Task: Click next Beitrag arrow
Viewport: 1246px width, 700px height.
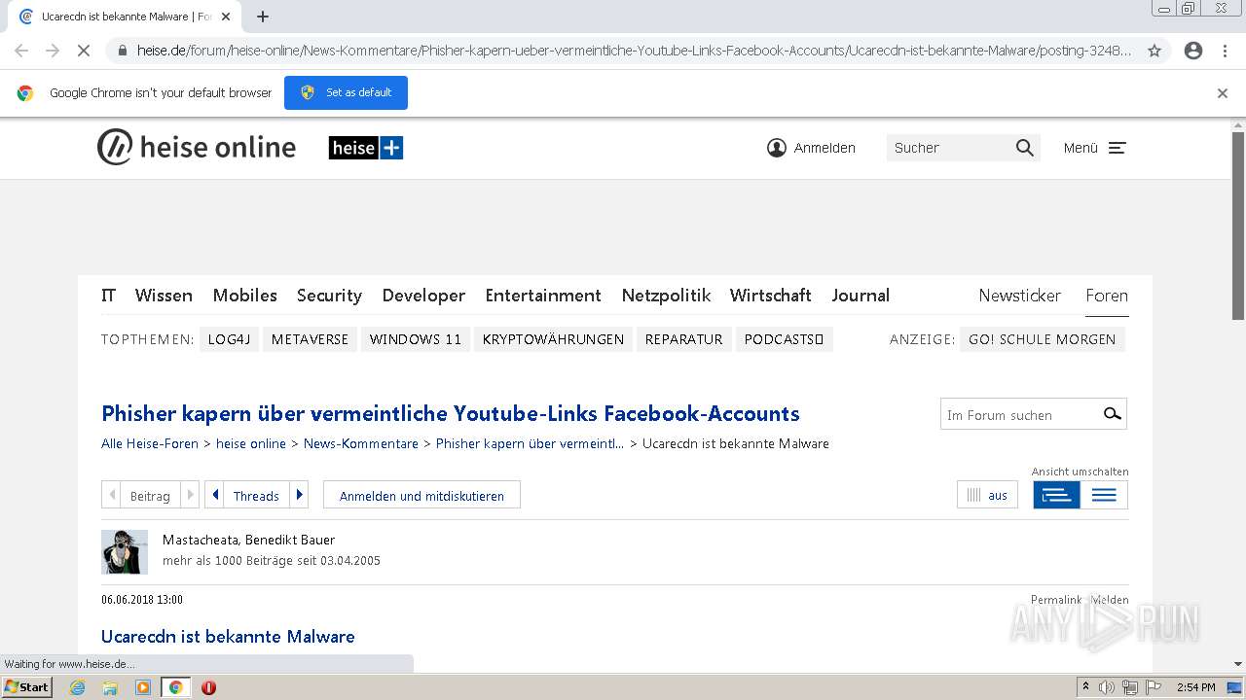Action: (190, 495)
